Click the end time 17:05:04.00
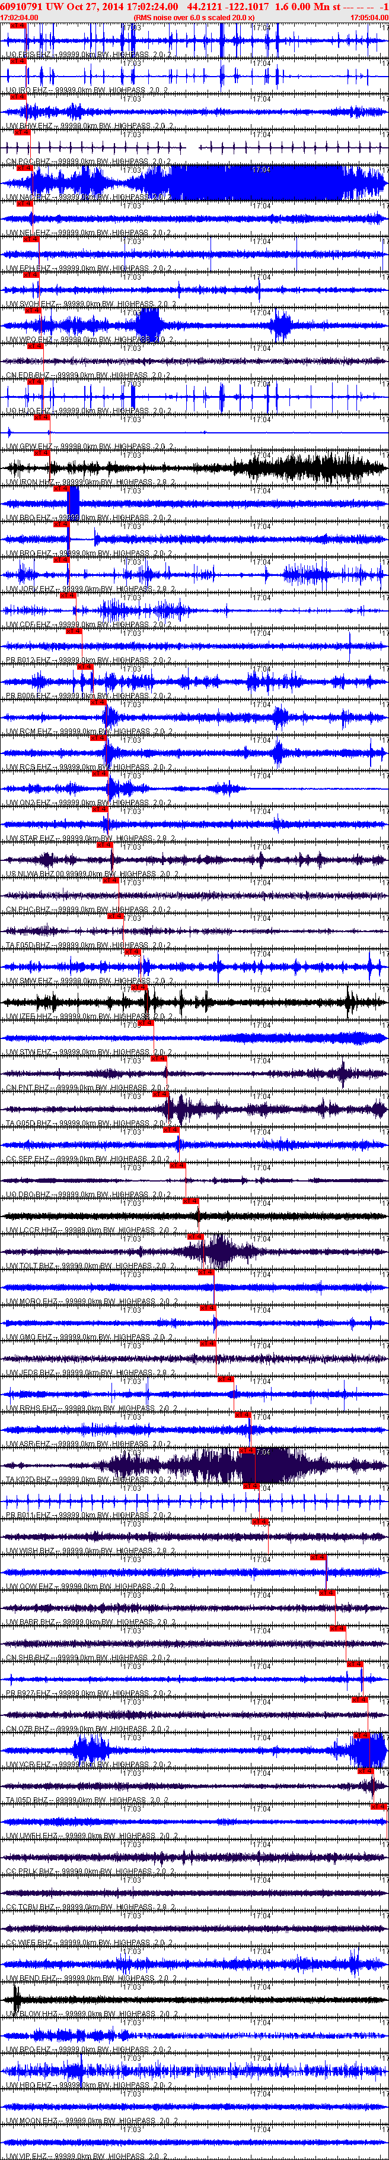 tap(369, 18)
